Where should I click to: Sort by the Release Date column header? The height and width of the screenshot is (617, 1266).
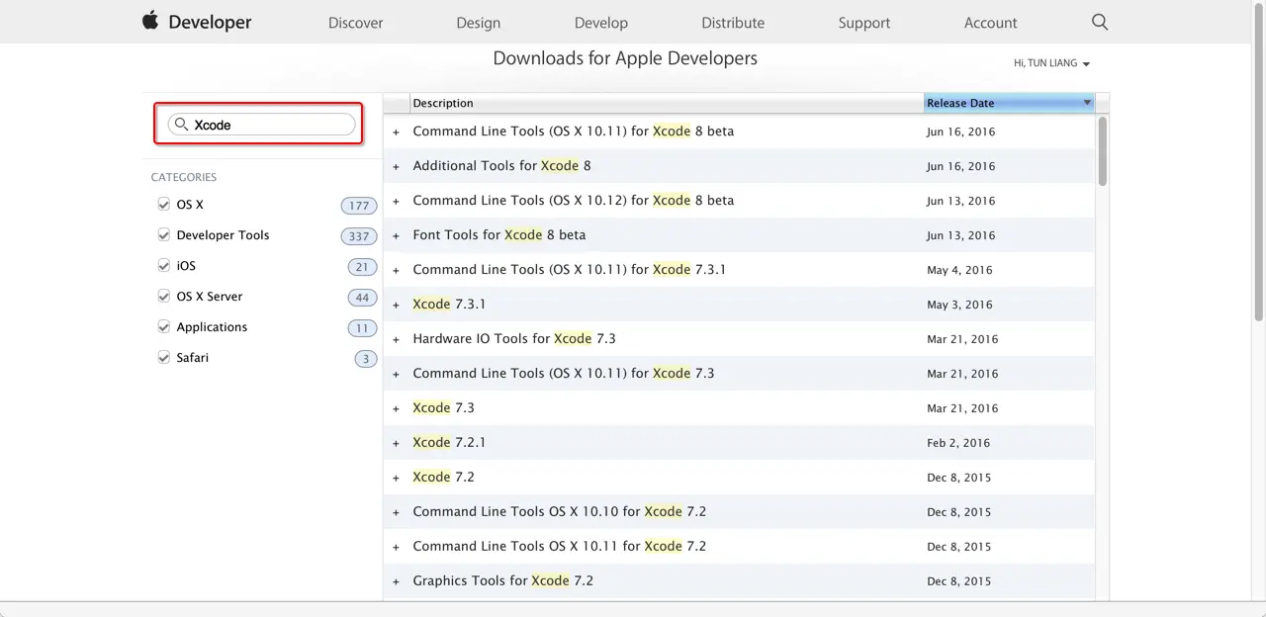1009,103
